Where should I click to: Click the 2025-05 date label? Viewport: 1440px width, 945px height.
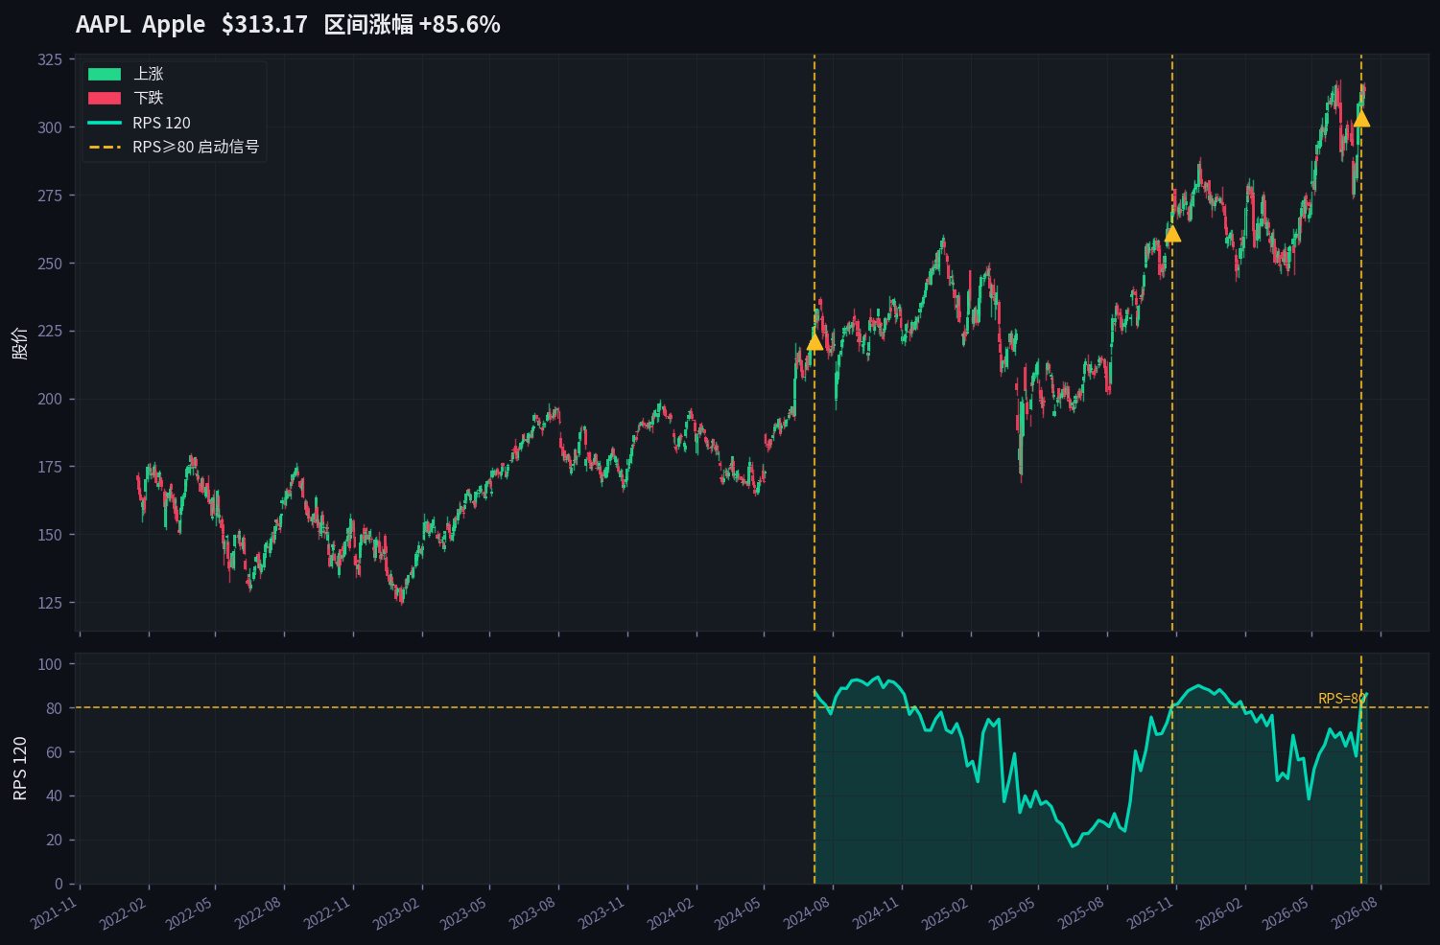pos(1014,913)
